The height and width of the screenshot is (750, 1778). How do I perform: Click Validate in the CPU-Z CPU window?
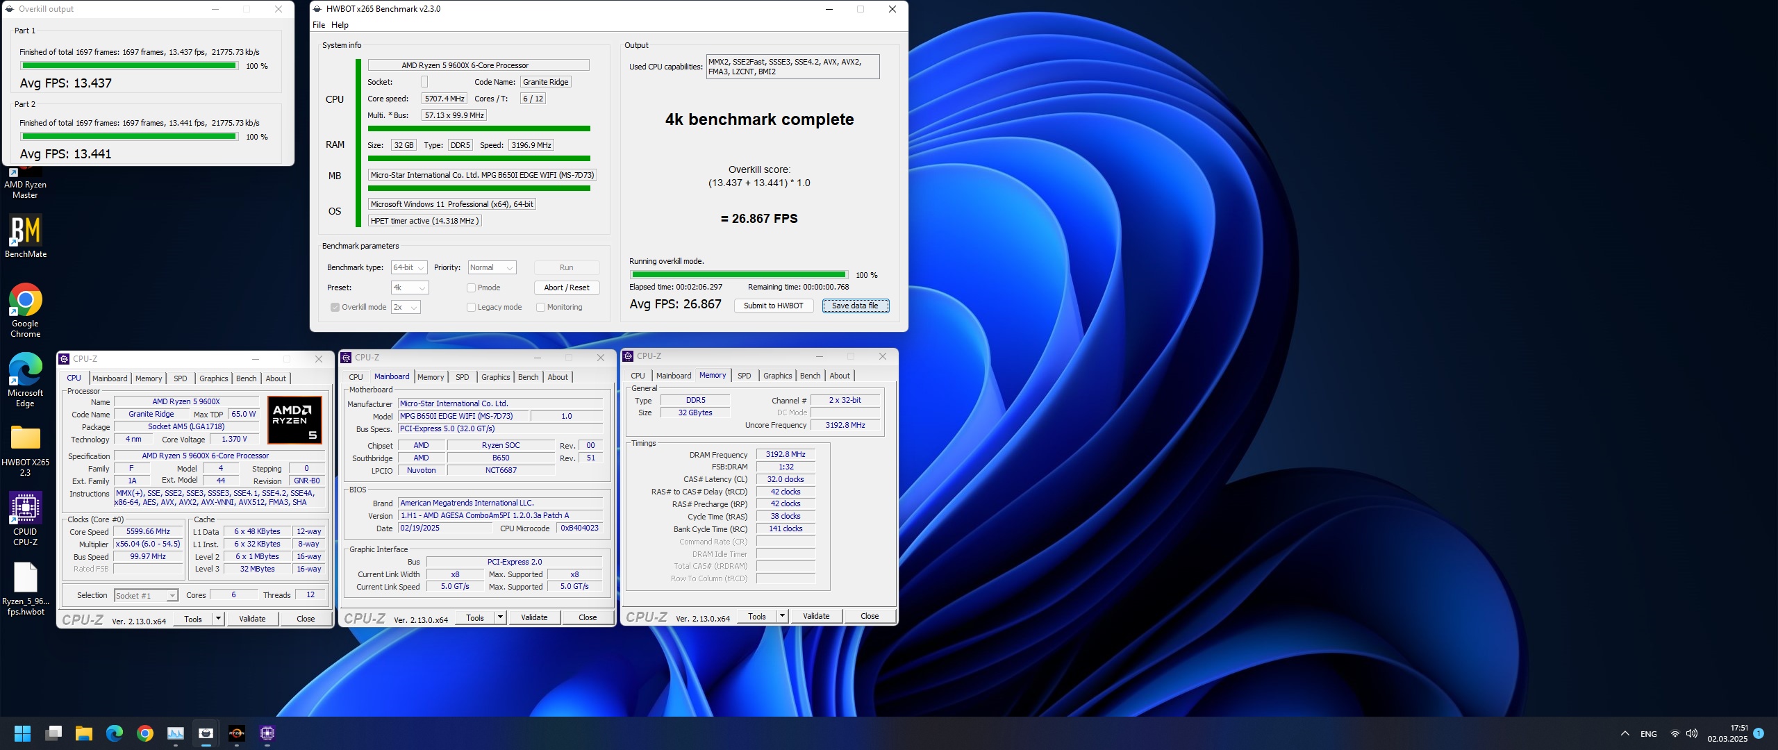click(252, 619)
